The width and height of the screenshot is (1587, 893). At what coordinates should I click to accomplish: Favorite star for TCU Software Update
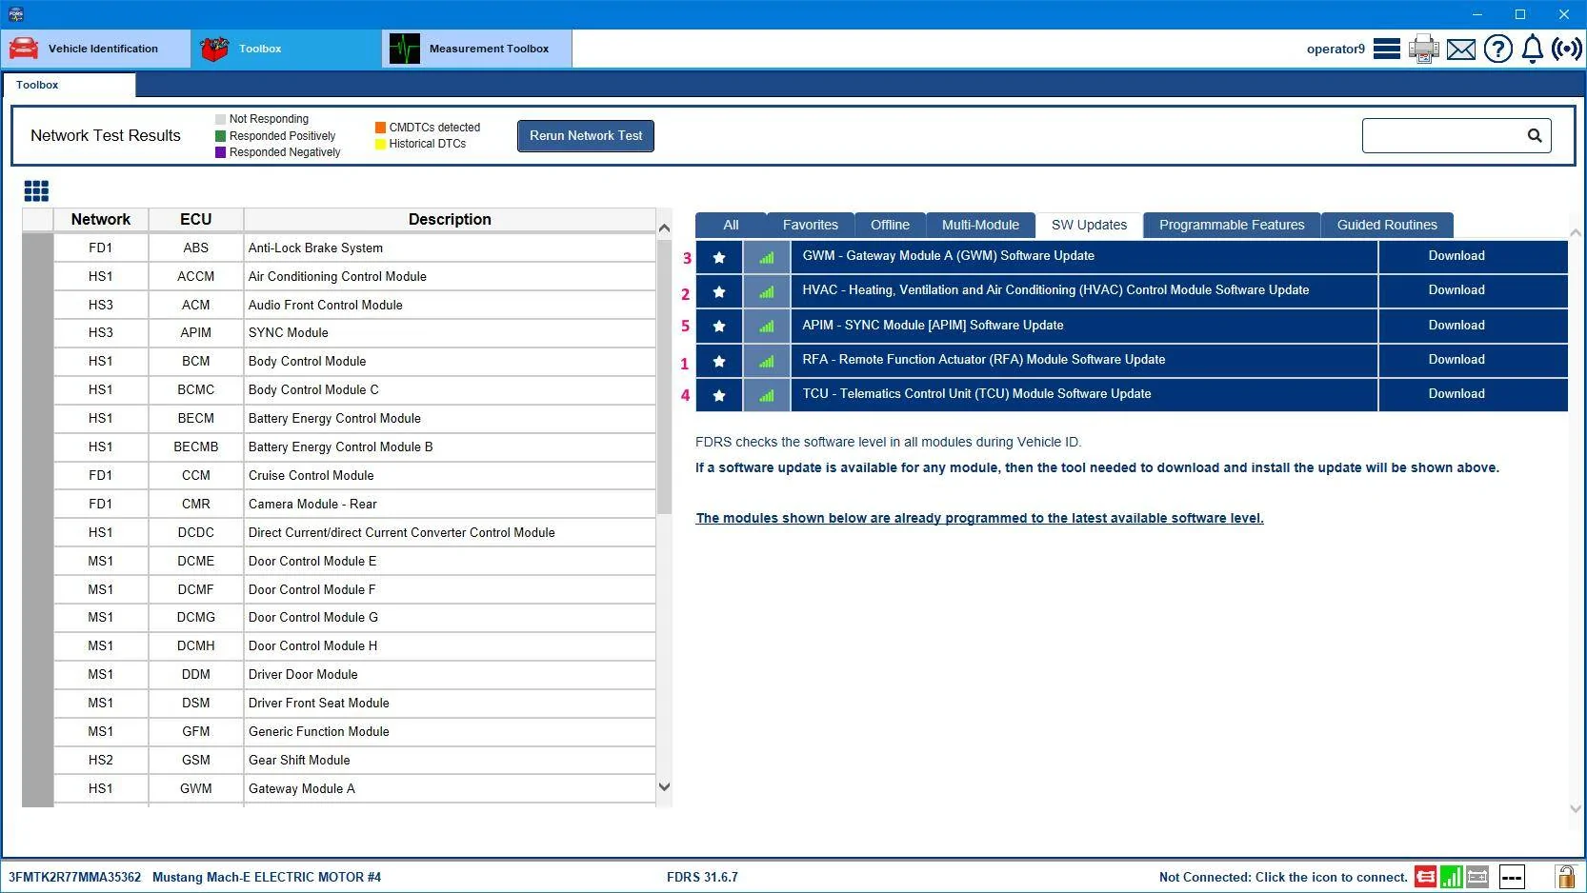719,395
